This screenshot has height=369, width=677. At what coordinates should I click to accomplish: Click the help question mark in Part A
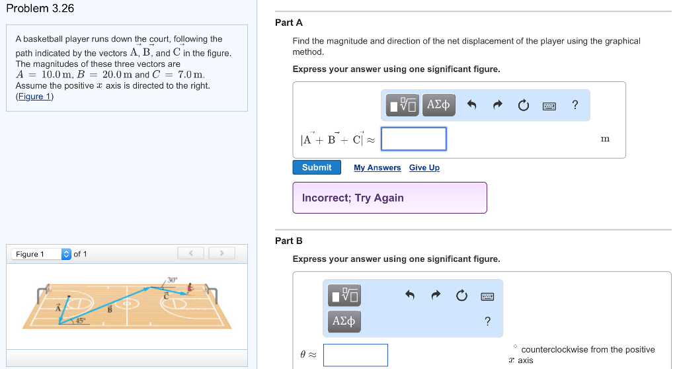[x=575, y=104]
